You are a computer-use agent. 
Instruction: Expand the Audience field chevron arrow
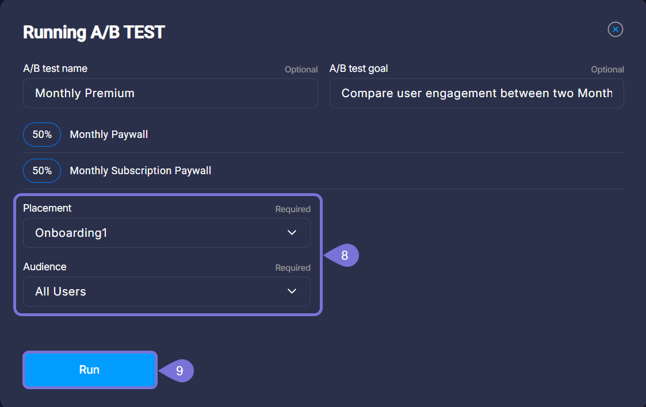292,291
